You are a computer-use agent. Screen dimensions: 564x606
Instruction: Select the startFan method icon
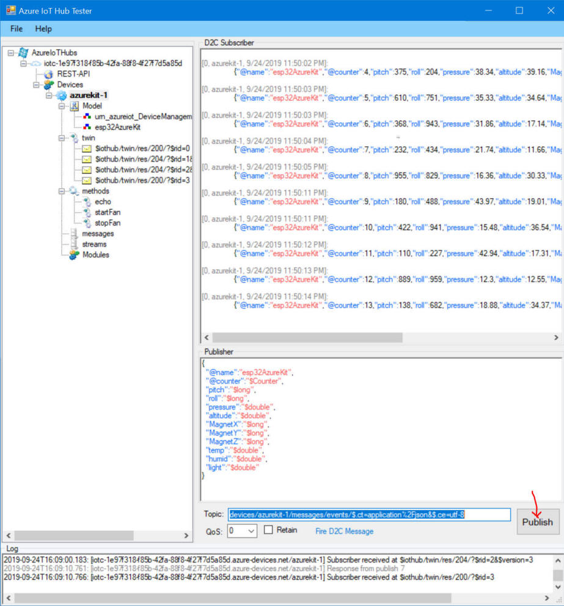click(x=87, y=212)
